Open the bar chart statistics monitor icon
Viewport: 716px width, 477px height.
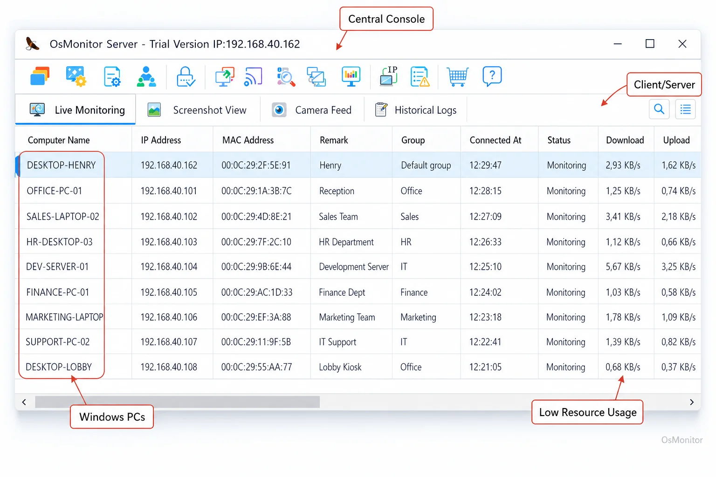pos(351,76)
